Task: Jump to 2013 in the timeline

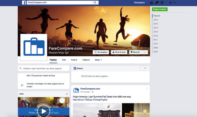Action: coord(156,32)
